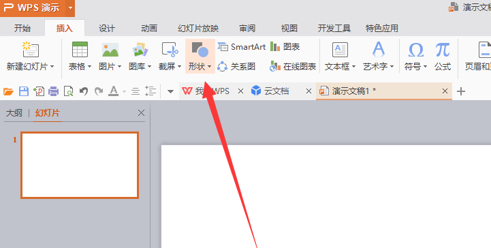Switch to the 幻灯片 pane tab
The image size is (491, 248).
(47, 112)
